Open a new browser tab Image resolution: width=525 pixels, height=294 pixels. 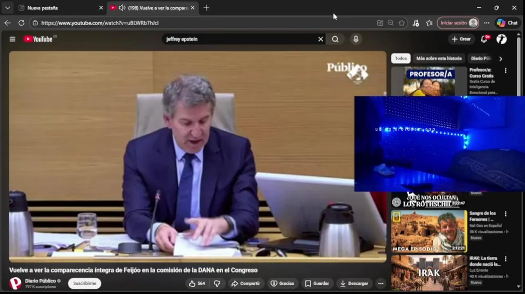click(x=206, y=8)
